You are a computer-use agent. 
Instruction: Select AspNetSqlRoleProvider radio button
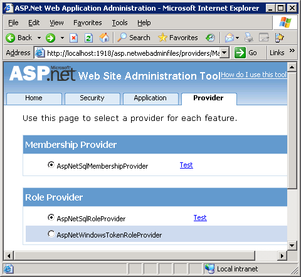pyautogui.click(x=51, y=217)
